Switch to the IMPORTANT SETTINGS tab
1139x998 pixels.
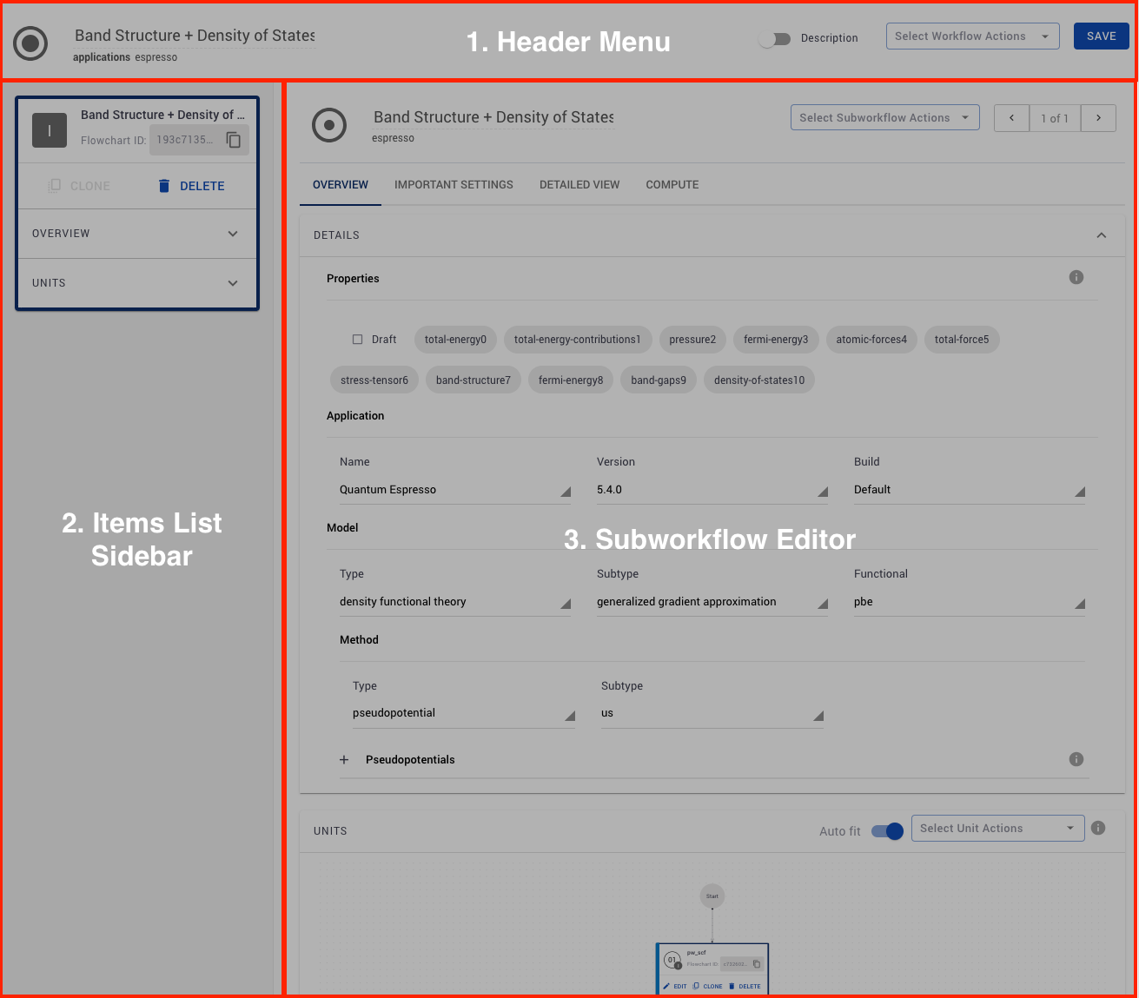click(x=454, y=185)
